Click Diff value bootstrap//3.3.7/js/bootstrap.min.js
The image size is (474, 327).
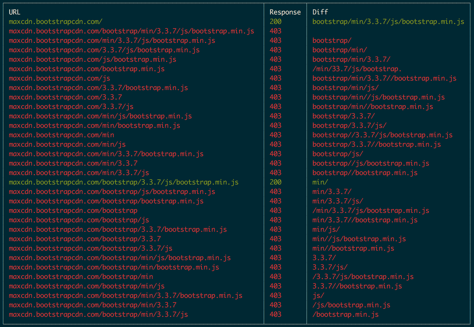click(383, 135)
